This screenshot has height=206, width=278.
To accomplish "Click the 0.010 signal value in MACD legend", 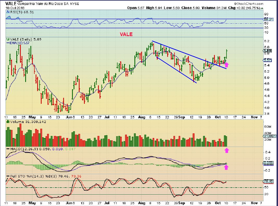I will pos(57,149).
